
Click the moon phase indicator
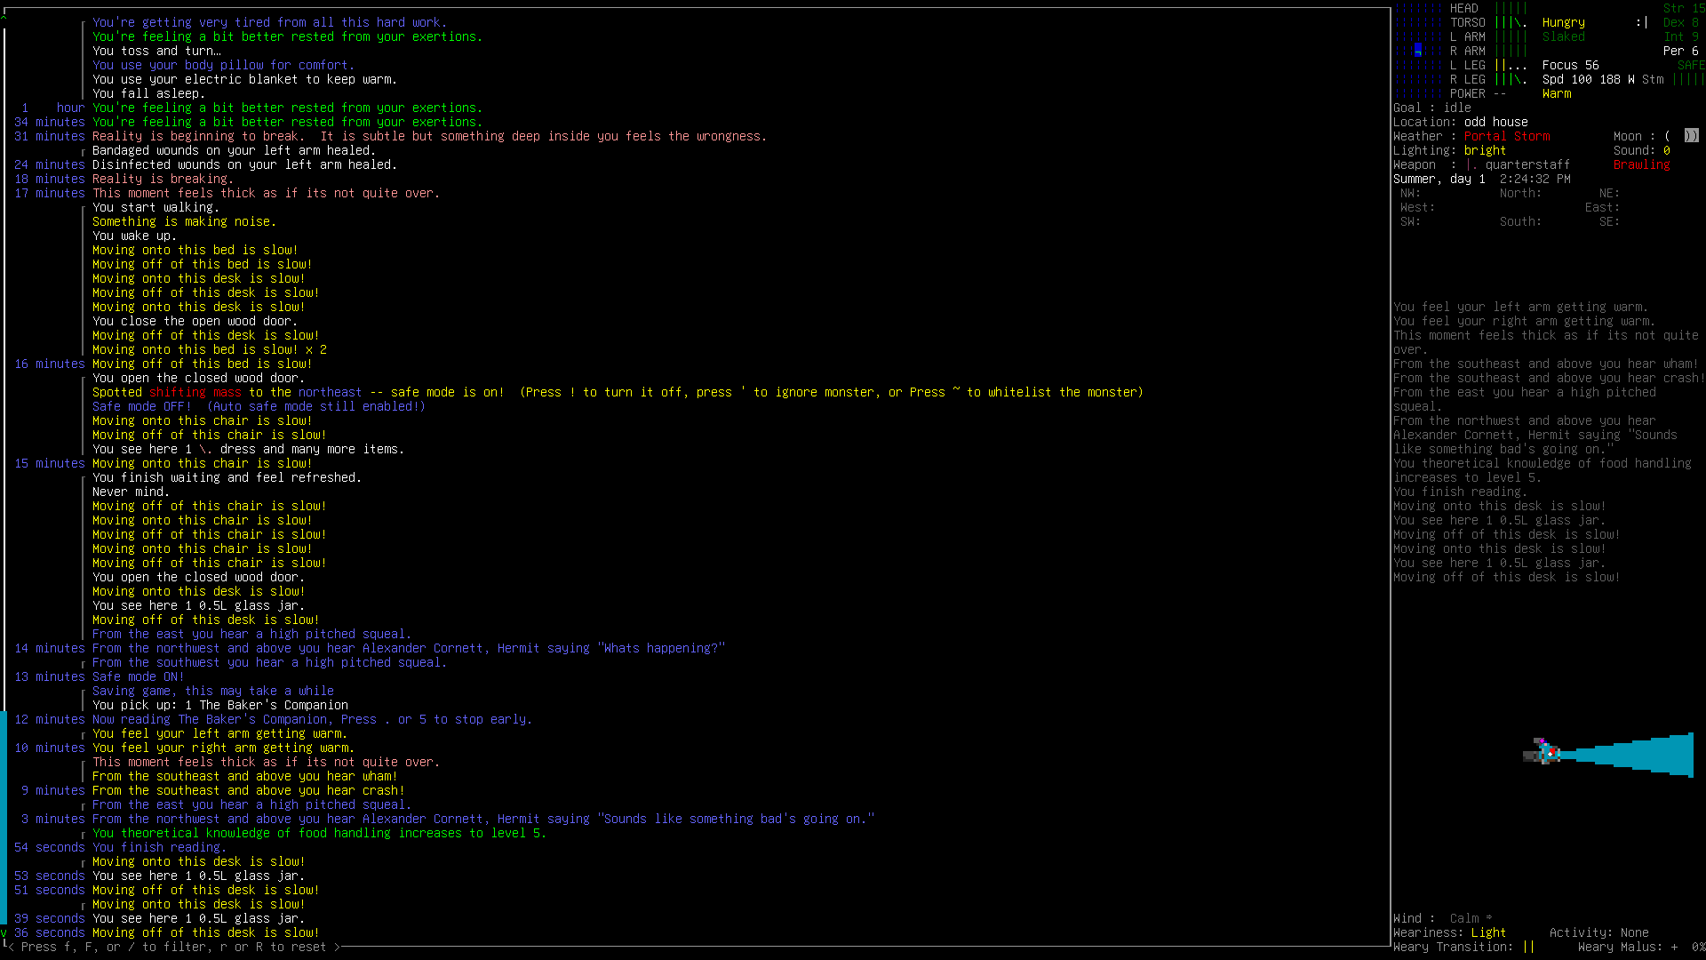pyautogui.click(x=1690, y=136)
